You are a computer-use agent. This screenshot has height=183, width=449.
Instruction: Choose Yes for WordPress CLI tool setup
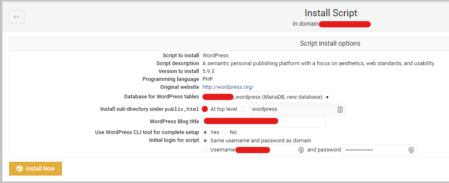tap(205, 132)
